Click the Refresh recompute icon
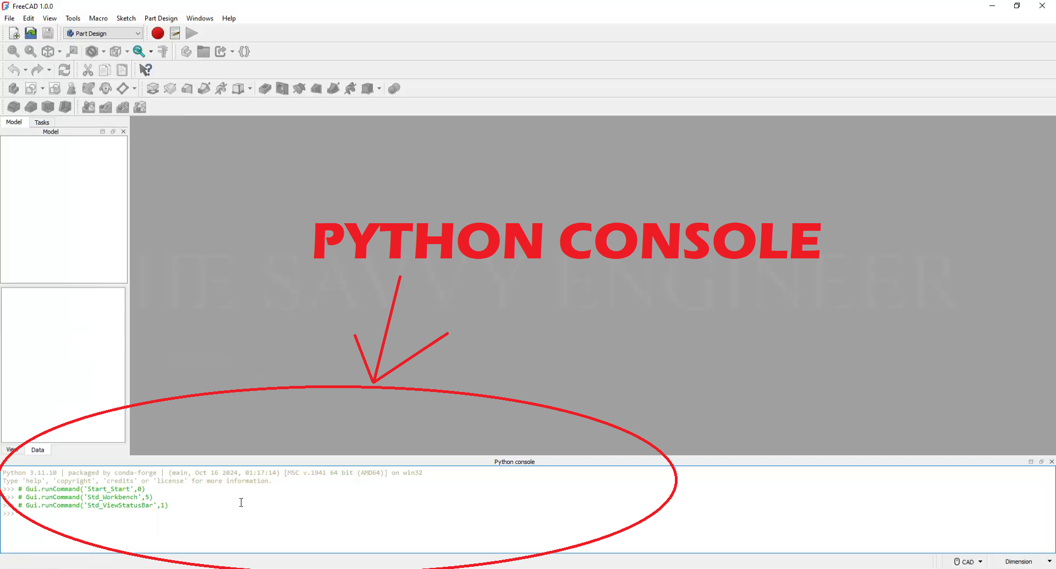This screenshot has width=1056, height=569. tap(64, 70)
